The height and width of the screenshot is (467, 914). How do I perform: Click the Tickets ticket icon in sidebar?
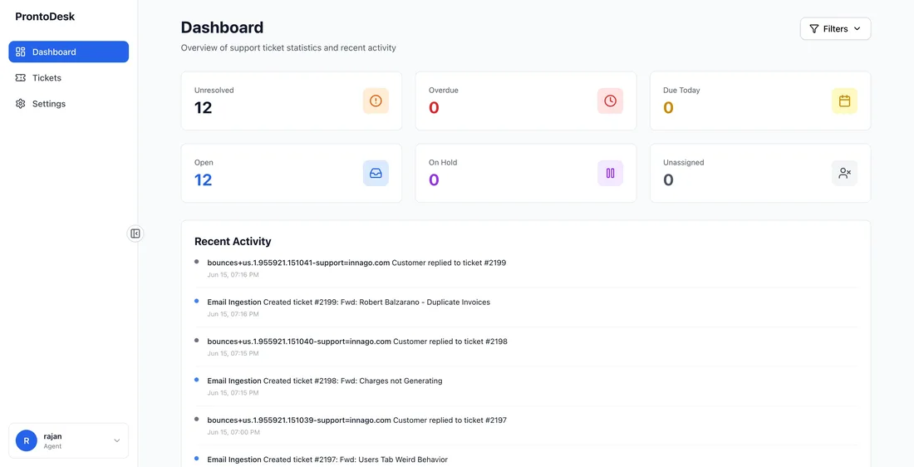pos(21,77)
